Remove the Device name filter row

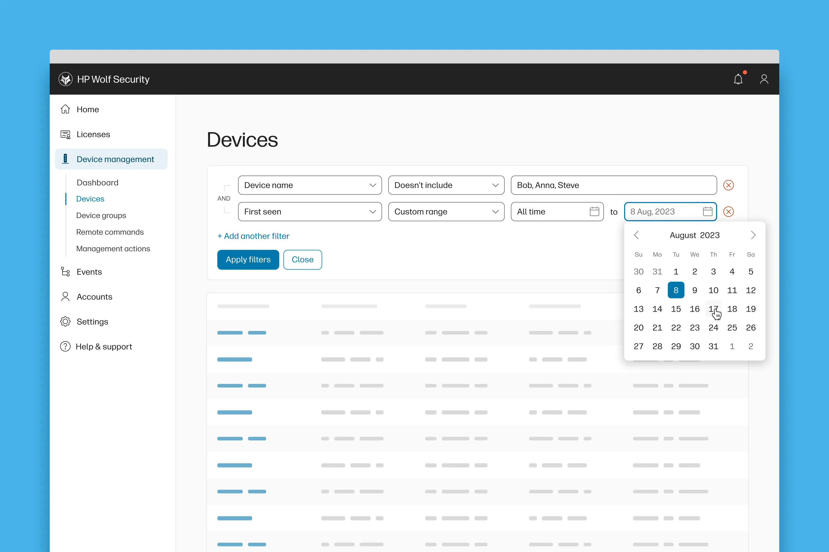point(728,185)
